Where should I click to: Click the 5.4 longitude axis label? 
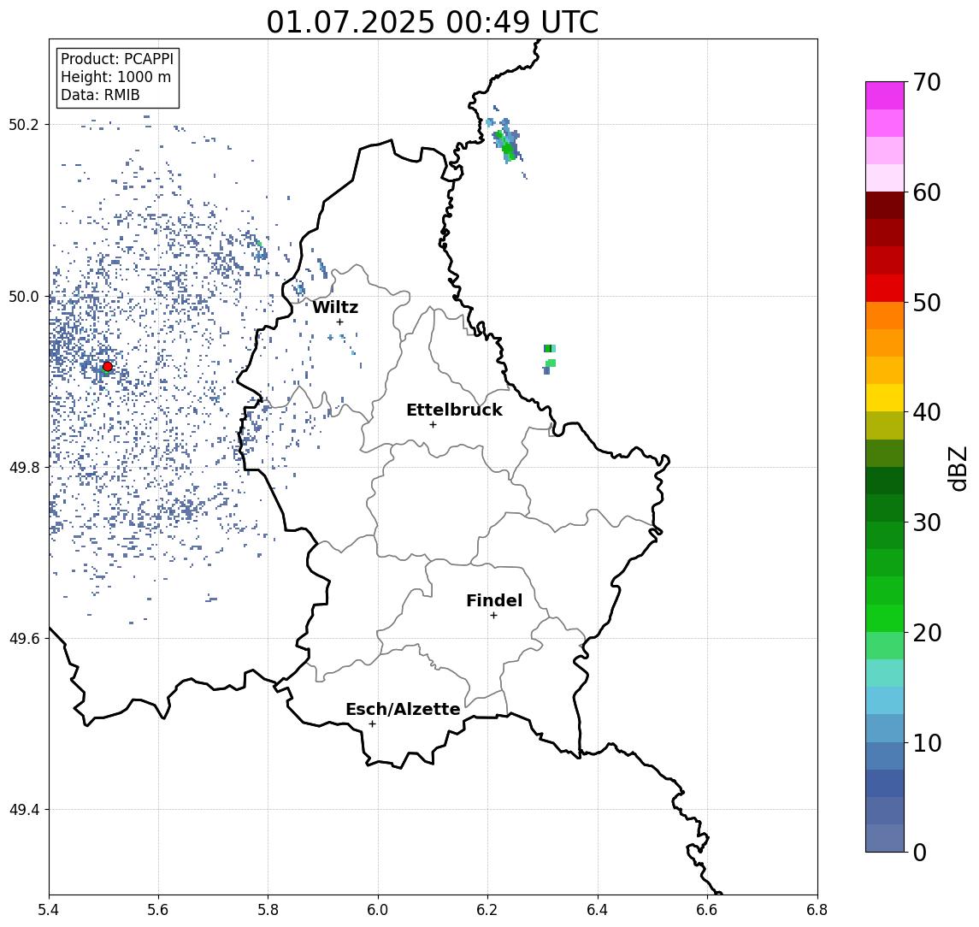coord(49,910)
